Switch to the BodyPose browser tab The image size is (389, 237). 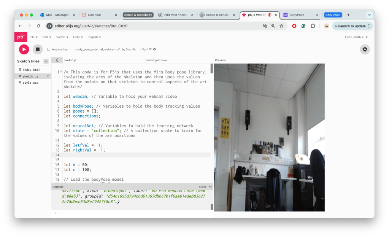pyautogui.click(x=299, y=15)
